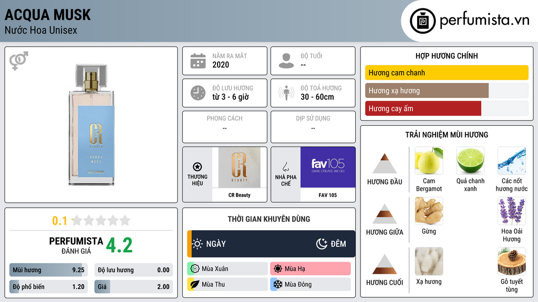Image resolution: width=538 pixels, height=302 pixels.
Task: Click the nose icon above Nhà pha chế
Action: (x=285, y=167)
